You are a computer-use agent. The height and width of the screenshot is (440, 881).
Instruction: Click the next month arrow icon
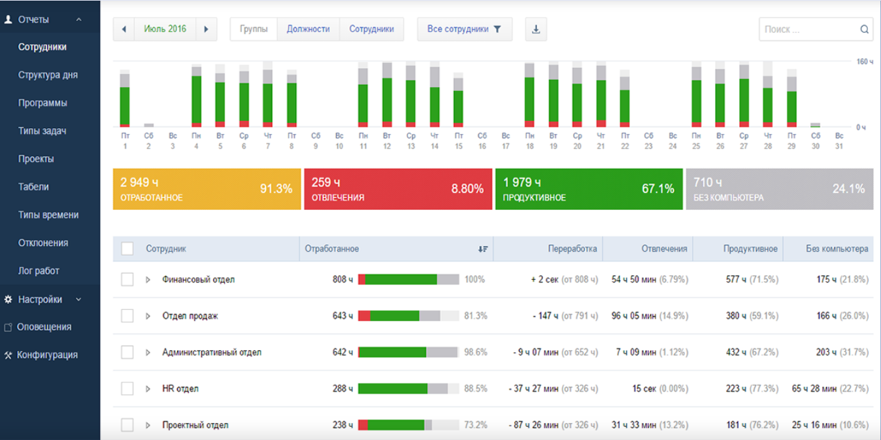[206, 29]
